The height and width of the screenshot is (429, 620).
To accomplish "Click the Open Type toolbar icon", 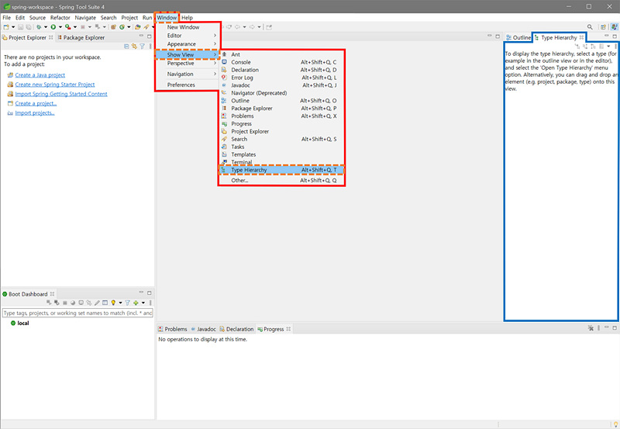I will pos(138,27).
